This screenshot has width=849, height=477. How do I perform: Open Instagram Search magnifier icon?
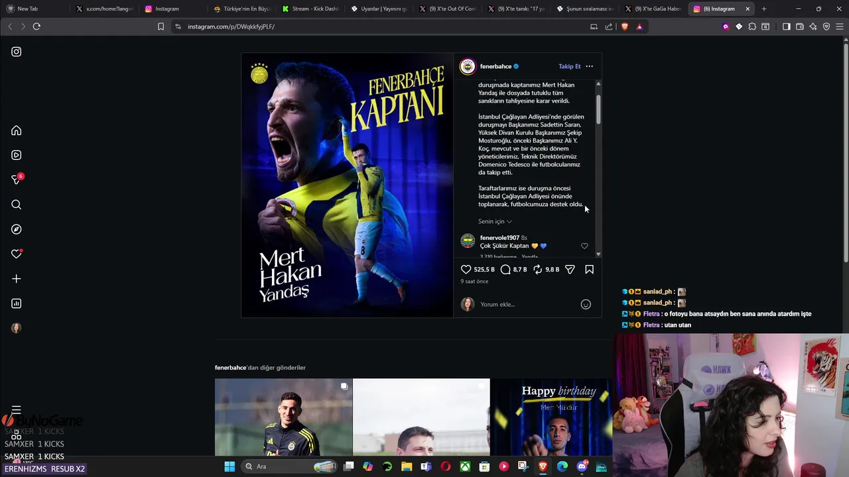pyautogui.click(x=17, y=205)
